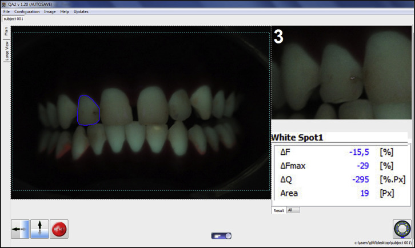Click the blue outlined tooth contour
This screenshot has height=248, width=415.
click(88, 110)
